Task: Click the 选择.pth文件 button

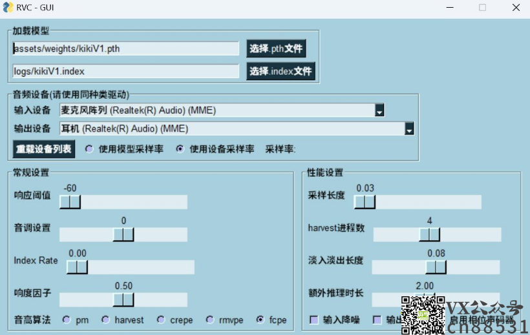Action: 276,48
